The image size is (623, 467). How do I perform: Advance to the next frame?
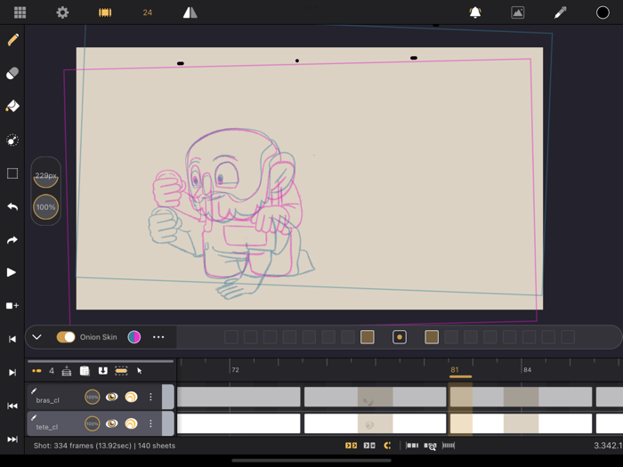tap(12, 373)
